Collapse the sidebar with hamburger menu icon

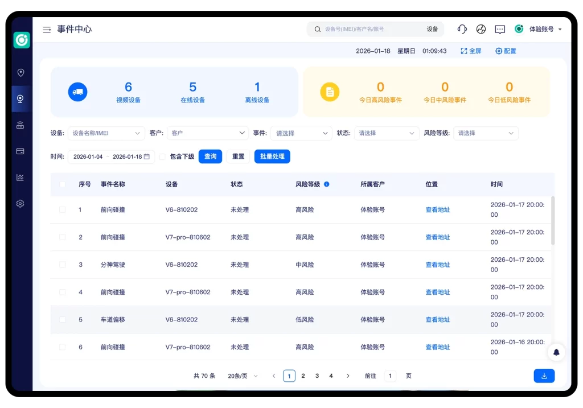pyautogui.click(x=47, y=30)
